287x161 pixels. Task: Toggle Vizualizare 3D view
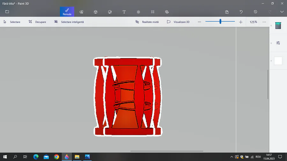pos(178,22)
